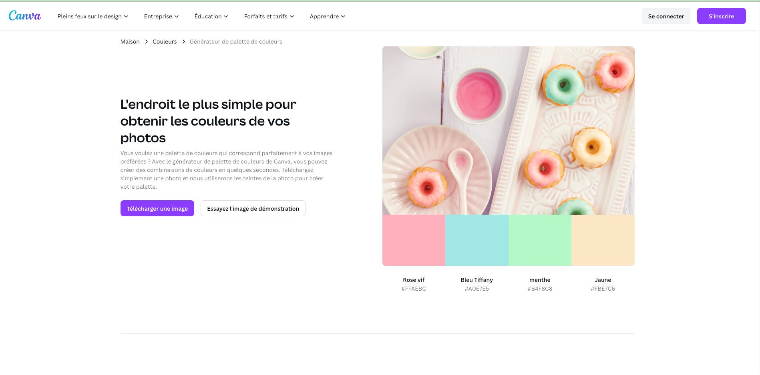Click the Canva logo

[x=24, y=16]
